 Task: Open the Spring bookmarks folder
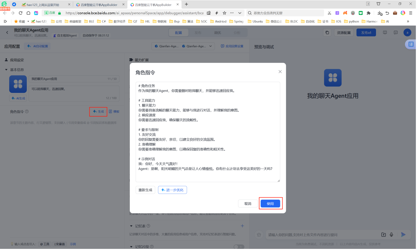coord(237,21)
